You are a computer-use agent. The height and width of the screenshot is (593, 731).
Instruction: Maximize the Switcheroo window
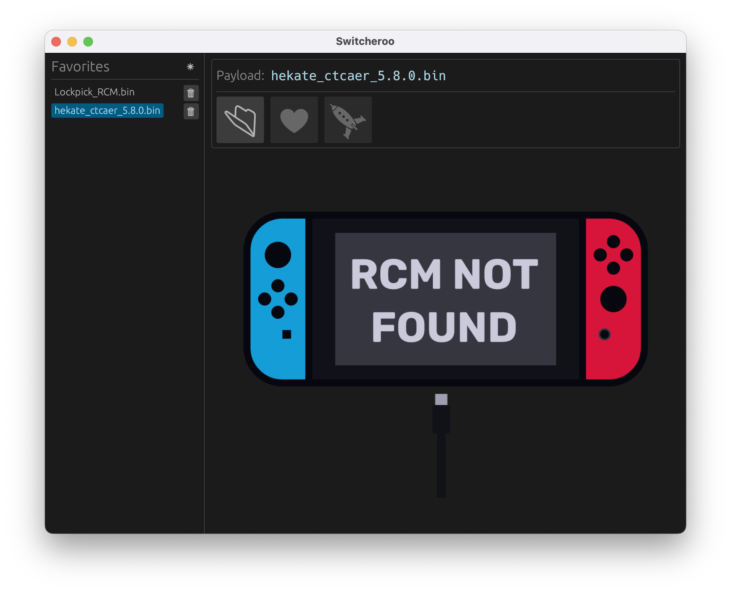point(88,42)
